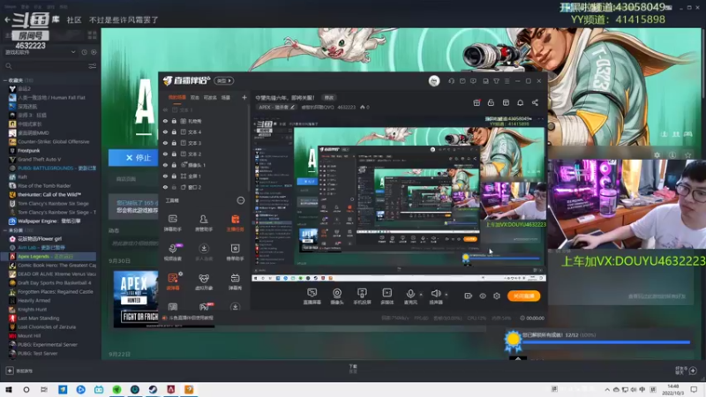
Task: Expand speaker options arrow next to 扬声器
Action: coord(447,295)
